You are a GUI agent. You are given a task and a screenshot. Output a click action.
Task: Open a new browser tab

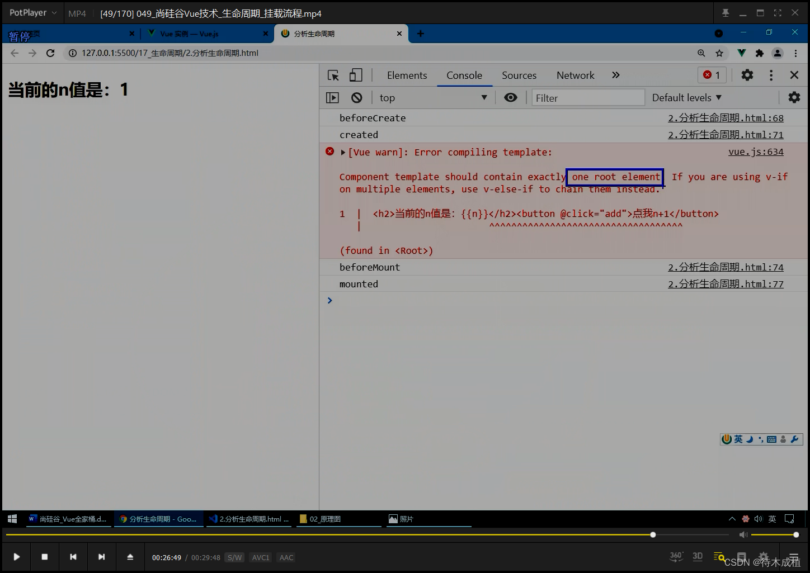coord(421,34)
